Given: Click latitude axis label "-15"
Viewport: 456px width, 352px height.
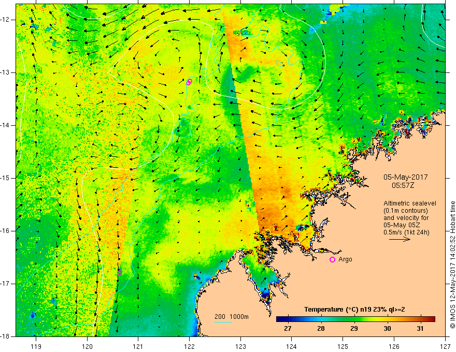Looking at the screenshot, I should (x=5, y=178).
